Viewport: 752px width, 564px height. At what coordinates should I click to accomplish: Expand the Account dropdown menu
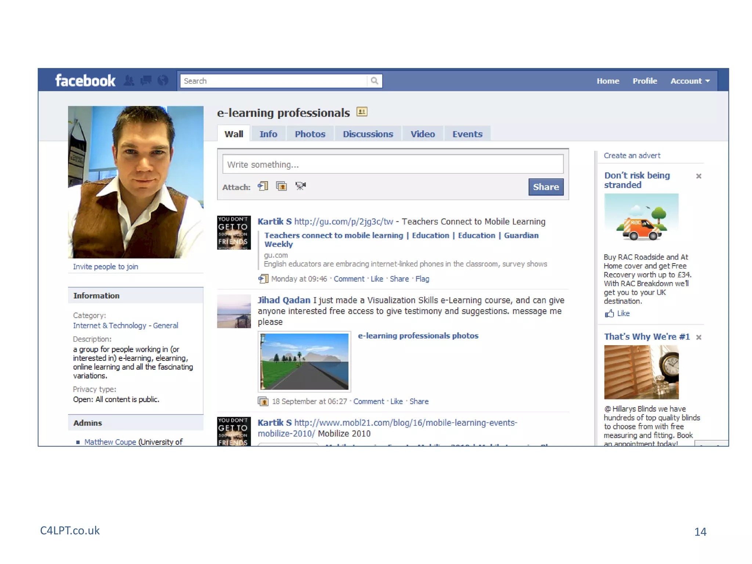click(690, 81)
